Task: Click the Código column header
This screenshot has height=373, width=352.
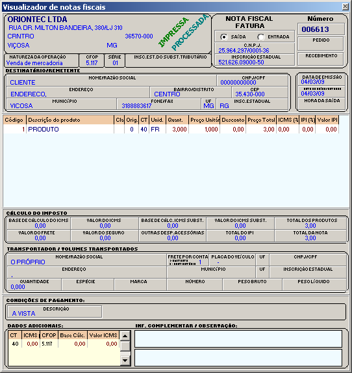Action: pos(14,120)
